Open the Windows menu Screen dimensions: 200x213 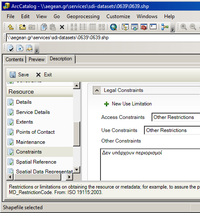coord(147,16)
